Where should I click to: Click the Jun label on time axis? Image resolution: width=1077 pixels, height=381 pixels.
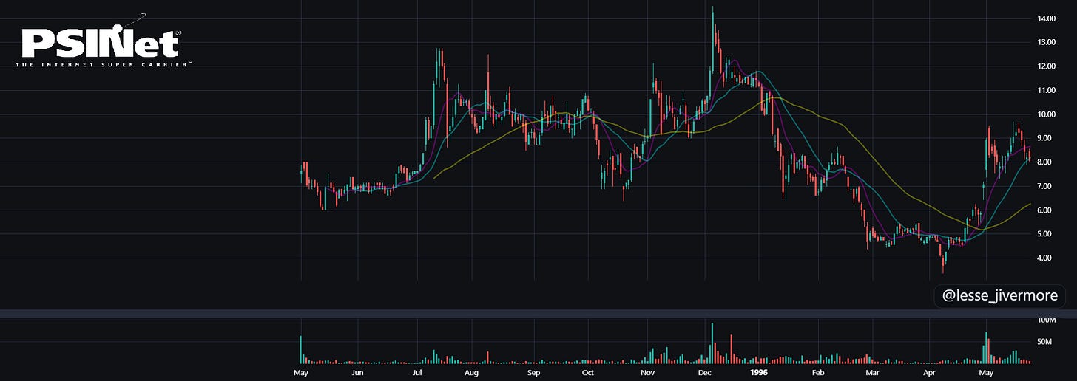tap(357, 373)
